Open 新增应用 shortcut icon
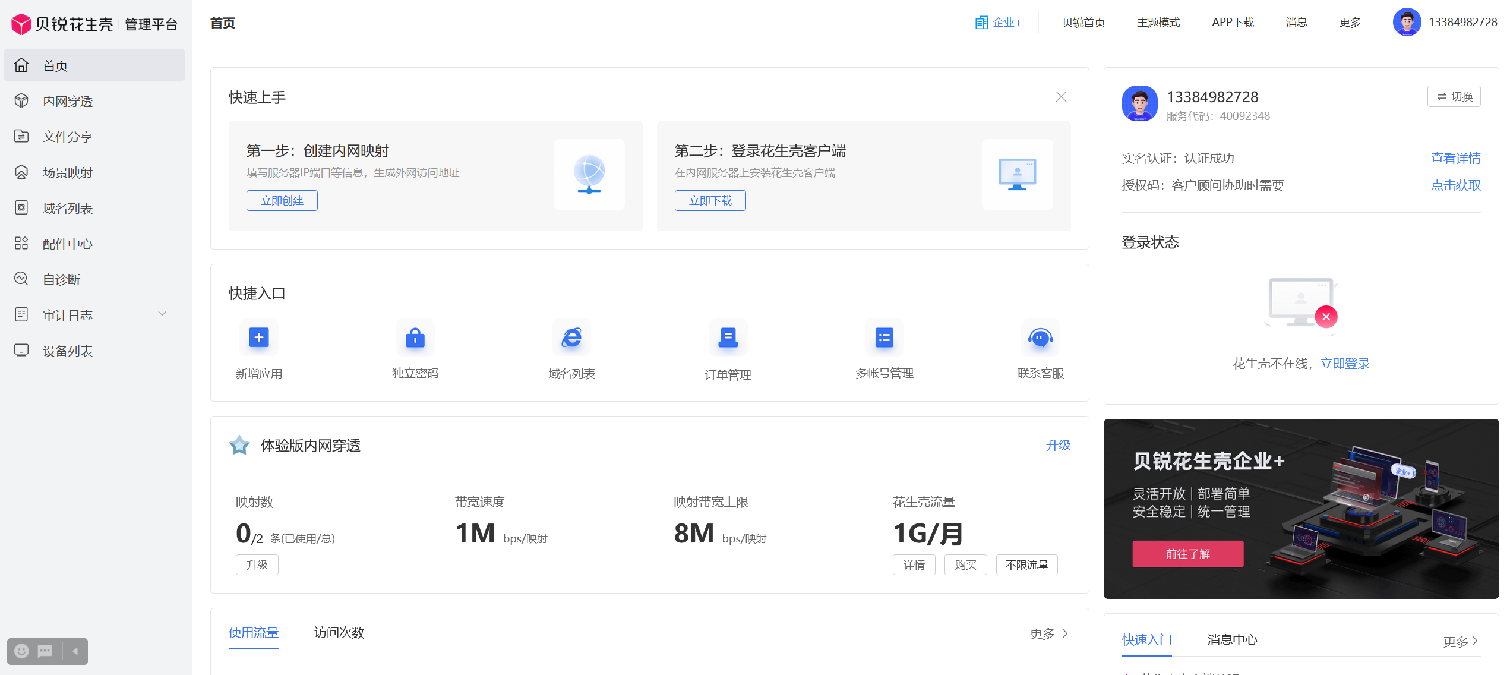 [x=259, y=337]
